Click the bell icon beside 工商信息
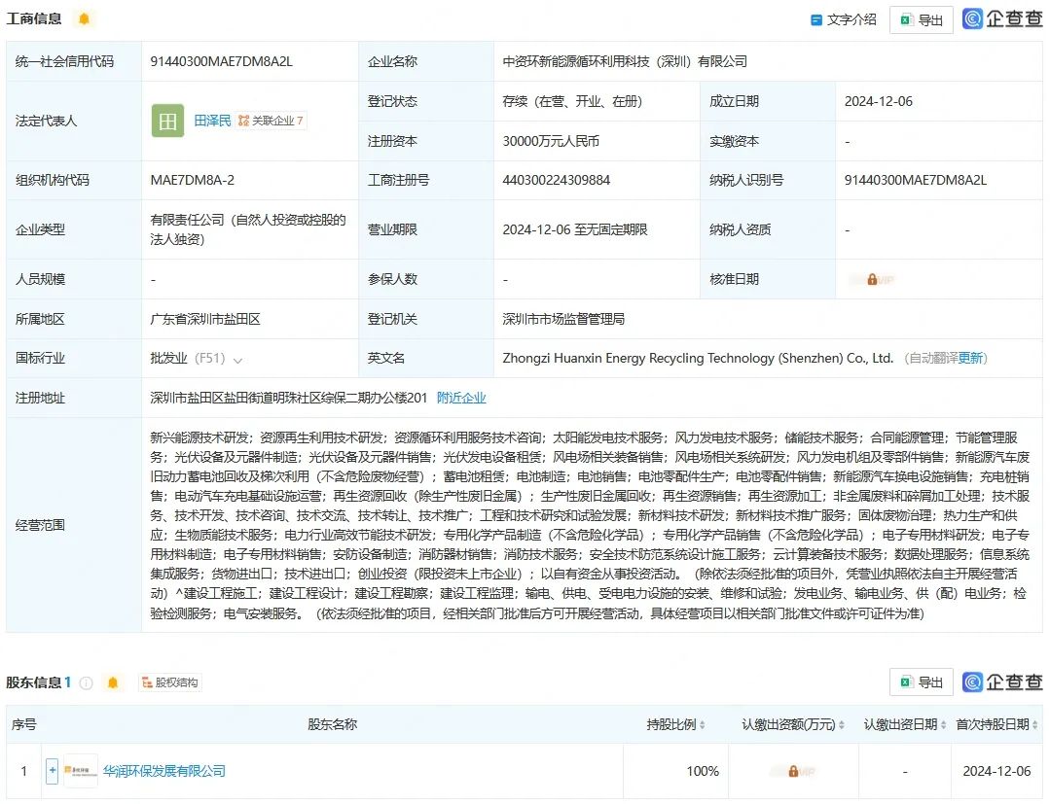Viewport: 1050px width, 804px height. point(84,18)
